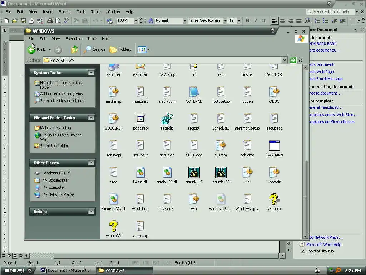Click the Go button beside address bar
This screenshot has width=366, height=275.
click(x=296, y=60)
